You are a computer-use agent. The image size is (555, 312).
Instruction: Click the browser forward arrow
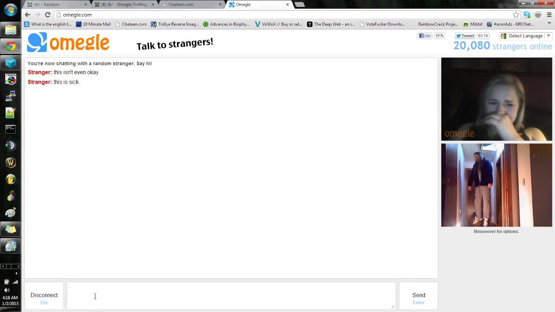pyautogui.click(x=38, y=15)
